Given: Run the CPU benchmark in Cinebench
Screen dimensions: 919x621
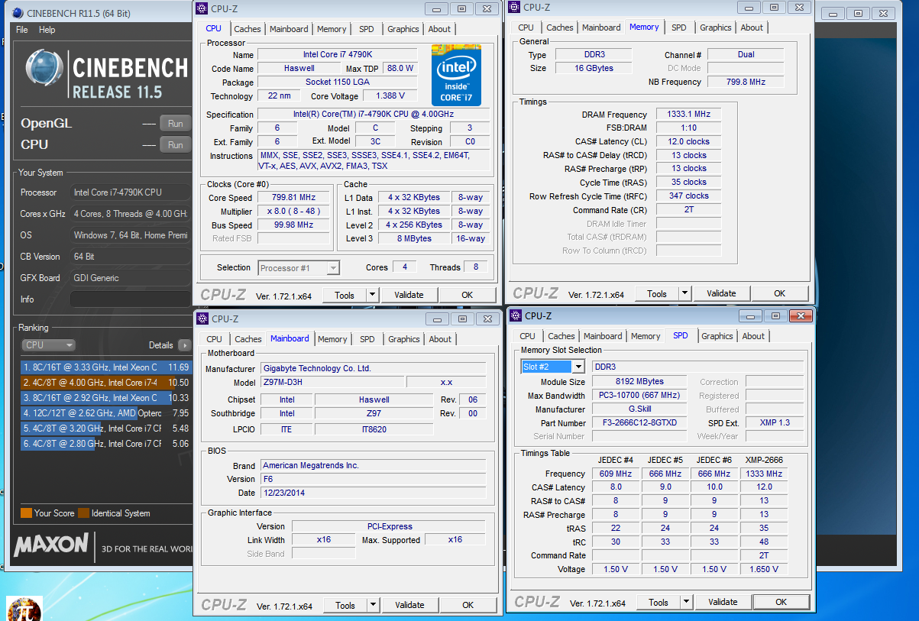Looking at the screenshot, I should [176, 145].
